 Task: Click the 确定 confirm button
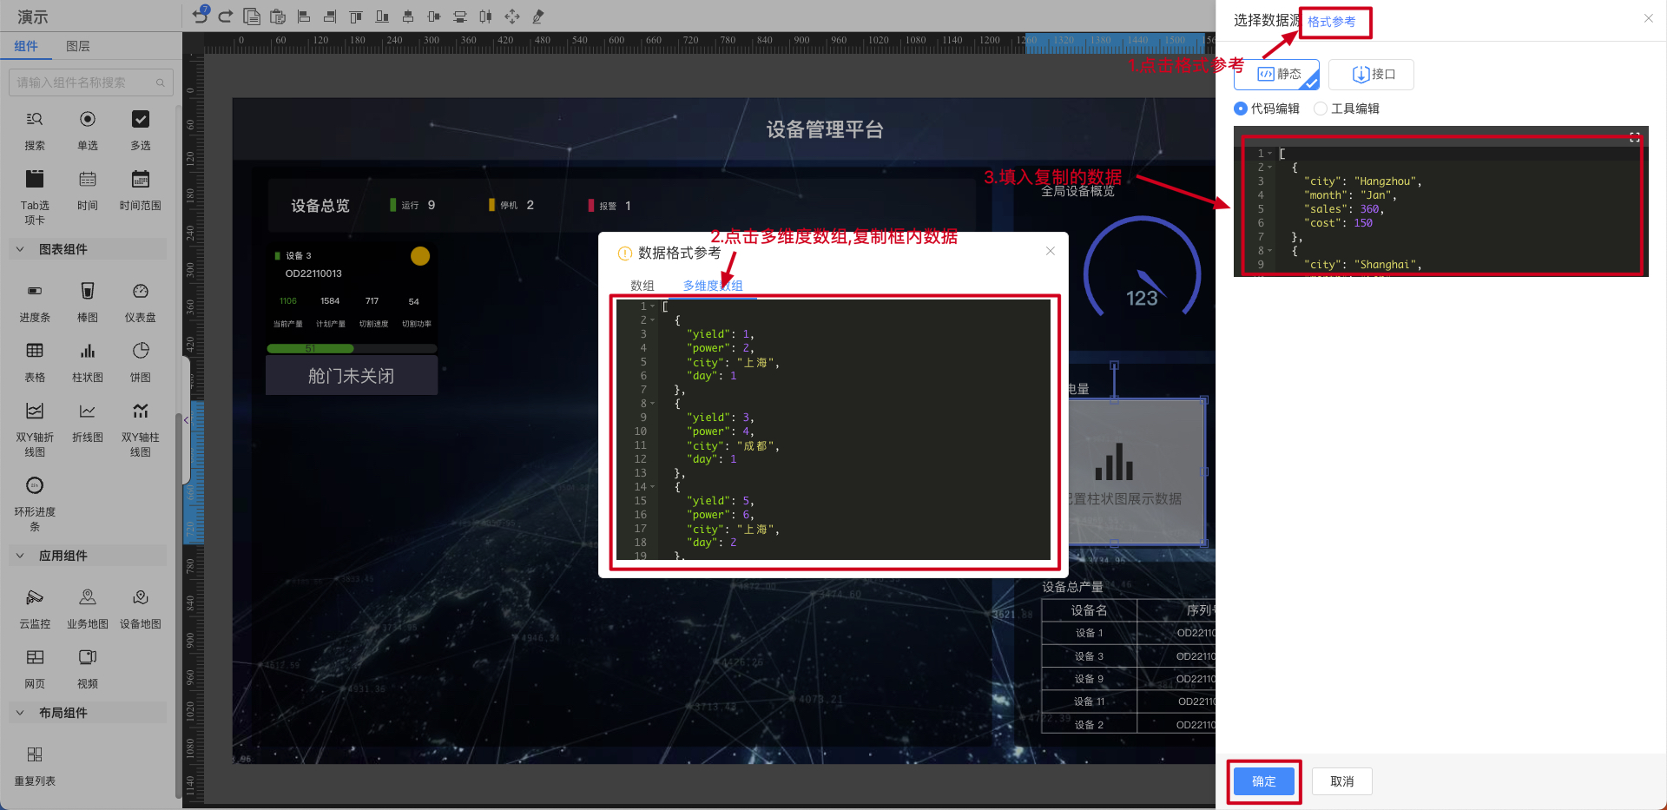[x=1263, y=781]
